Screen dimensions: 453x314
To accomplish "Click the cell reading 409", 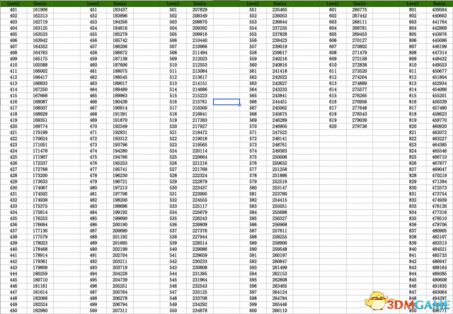I will (x=13, y=59).
